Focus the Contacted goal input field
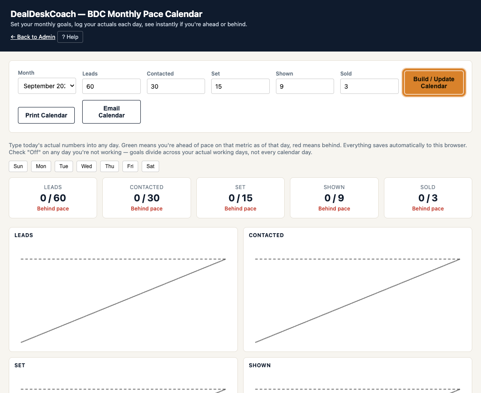The image size is (481, 393). (176, 86)
